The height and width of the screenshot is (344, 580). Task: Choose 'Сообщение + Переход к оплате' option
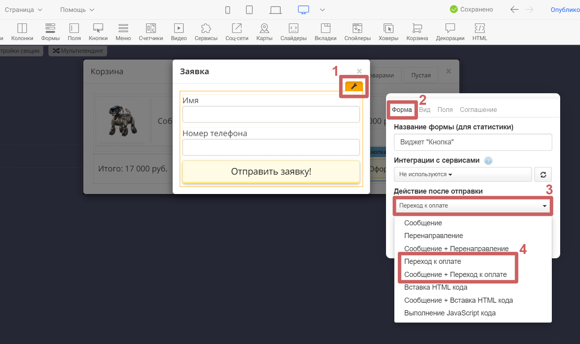(455, 275)
